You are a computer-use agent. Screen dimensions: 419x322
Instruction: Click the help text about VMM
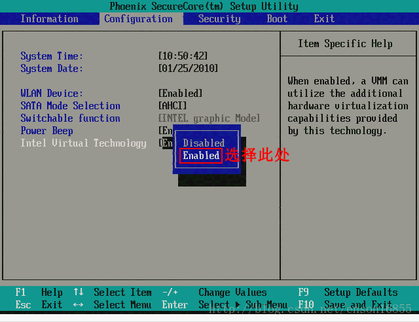pyautogui.click(x=348, y=106)
